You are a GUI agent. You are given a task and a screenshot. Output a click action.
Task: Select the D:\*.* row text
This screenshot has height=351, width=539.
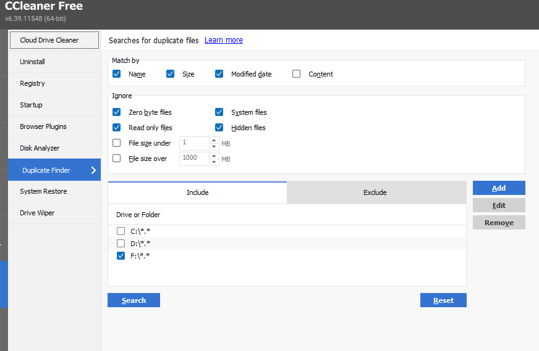tap(140, 244)
